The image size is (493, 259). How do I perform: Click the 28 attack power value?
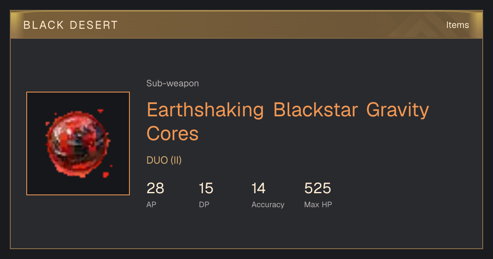[x=155, y=188]
